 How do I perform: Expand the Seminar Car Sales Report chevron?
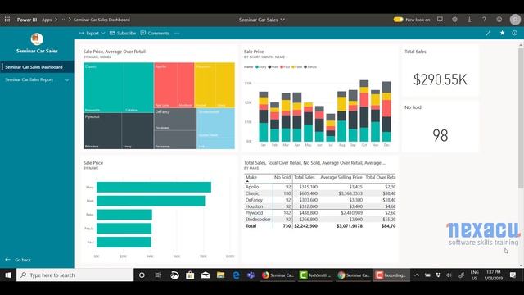click(x=67, y=80)
